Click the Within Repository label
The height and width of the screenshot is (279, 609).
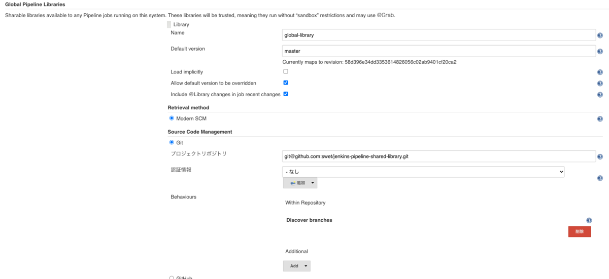pos(305,203)
